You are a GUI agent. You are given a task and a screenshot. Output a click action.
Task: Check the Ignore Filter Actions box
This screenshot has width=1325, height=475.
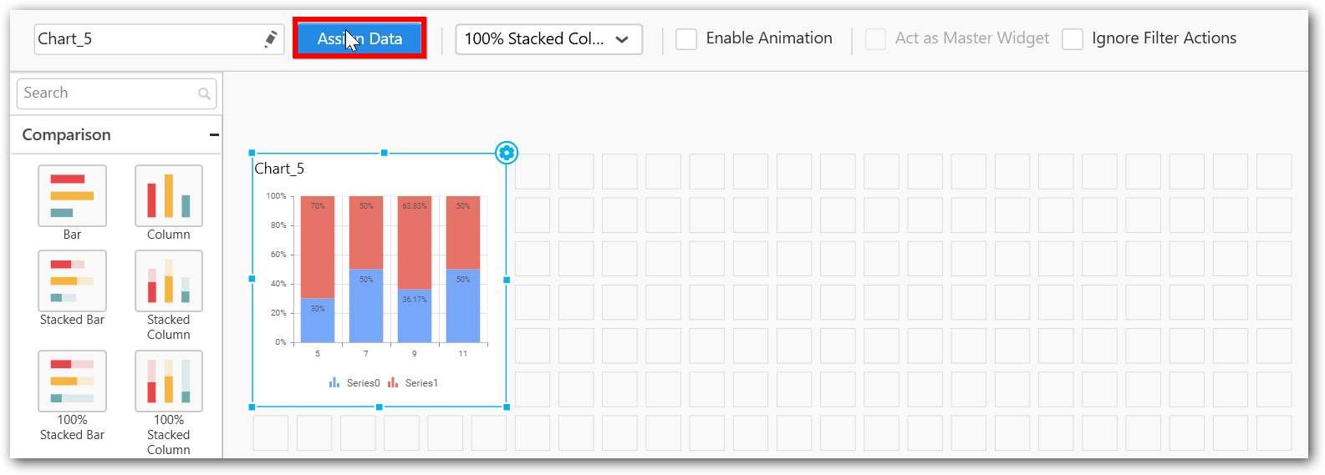pyautogui.click(x=1073, y=39)
